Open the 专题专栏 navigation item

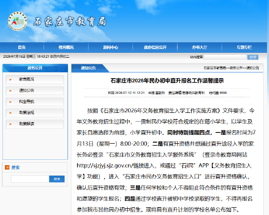point(244,47)
